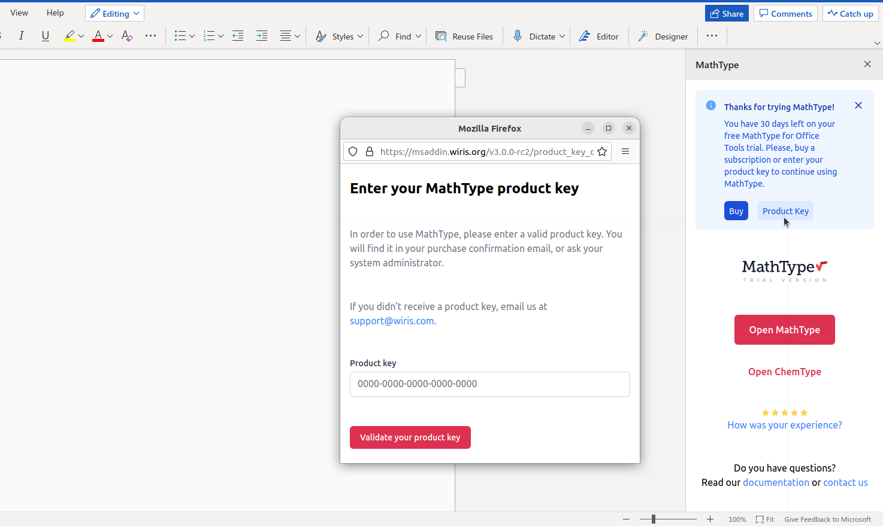Open the Editing mode dropdown
883x526 pixels.
tap(115, 13)
